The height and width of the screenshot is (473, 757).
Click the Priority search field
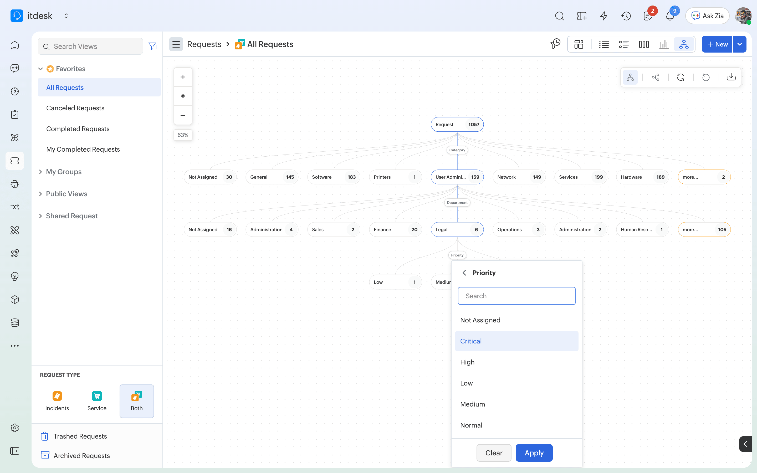[x=516, y=296]
